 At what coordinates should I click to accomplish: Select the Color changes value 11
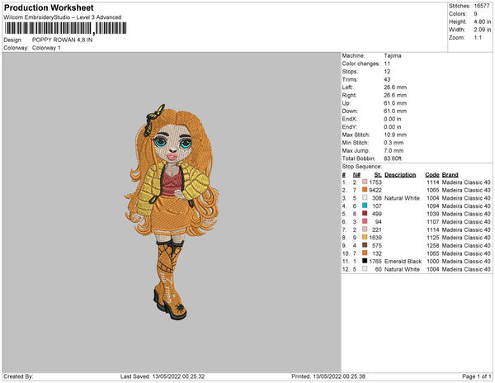(x=387, y=64)
